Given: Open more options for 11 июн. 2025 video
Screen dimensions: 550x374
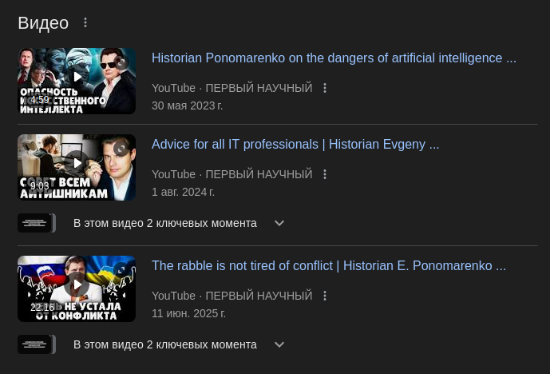Looking at the screenshot, I should pyautogui.click(x=325, y=296).
